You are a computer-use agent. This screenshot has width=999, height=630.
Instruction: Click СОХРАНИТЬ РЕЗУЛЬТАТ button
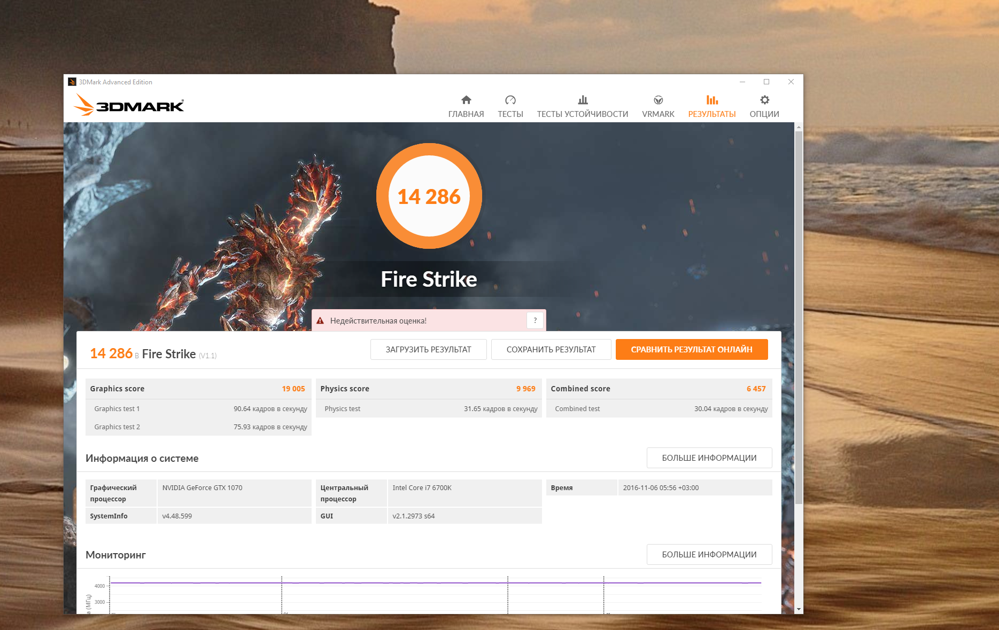[551, 350]
